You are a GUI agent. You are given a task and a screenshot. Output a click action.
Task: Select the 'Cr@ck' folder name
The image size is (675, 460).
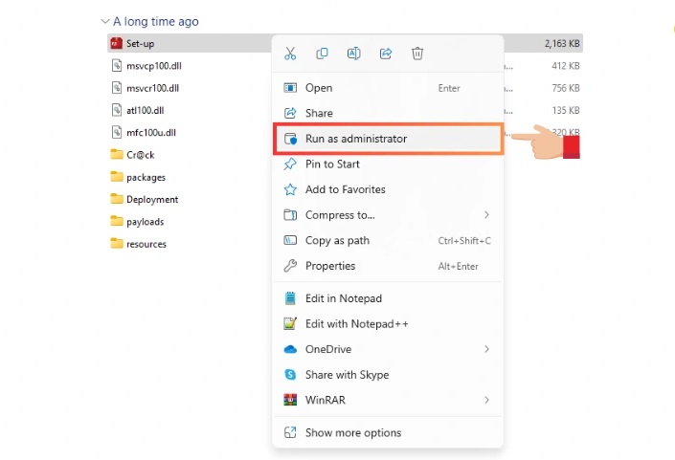[141, 155]
